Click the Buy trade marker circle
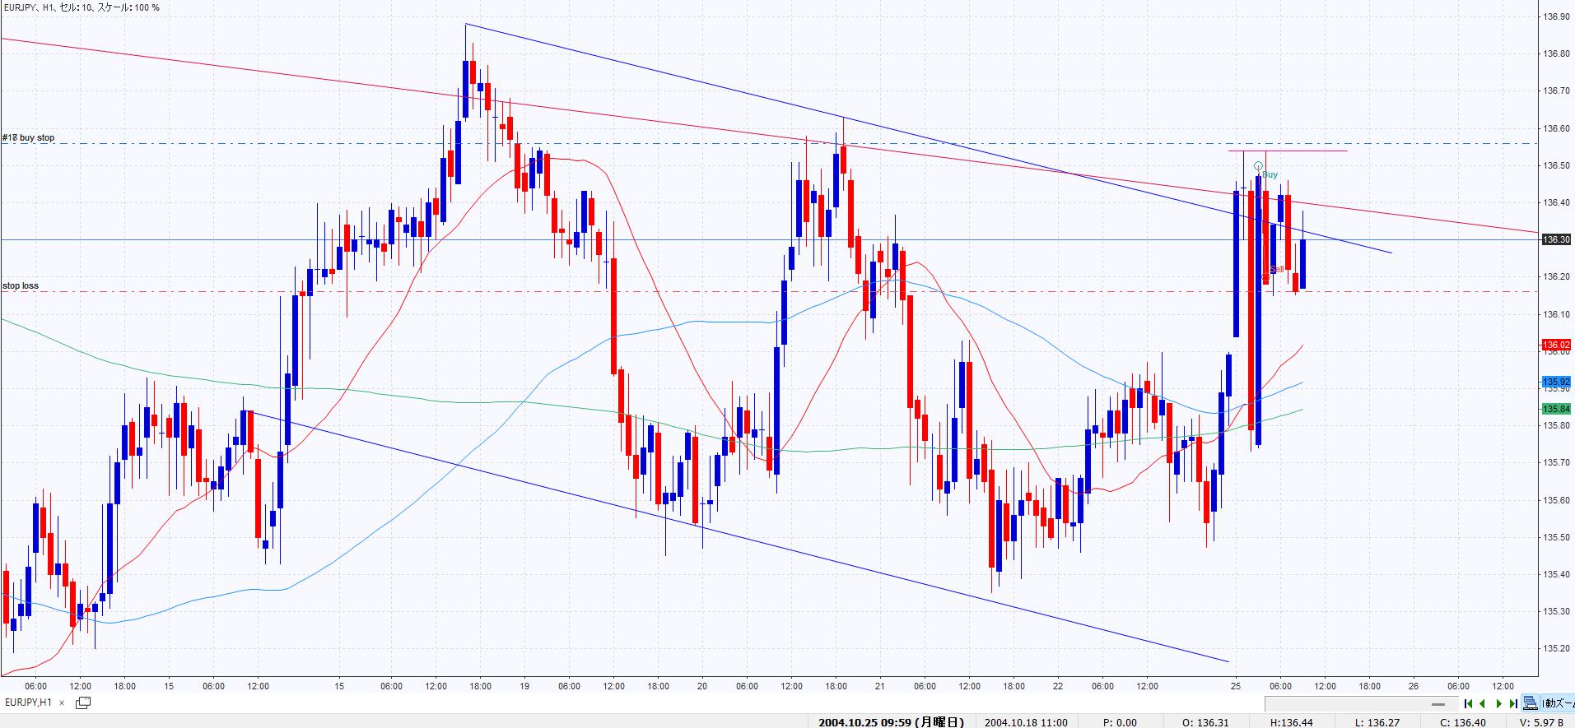1575x728 pixels. pos(1258,166)
